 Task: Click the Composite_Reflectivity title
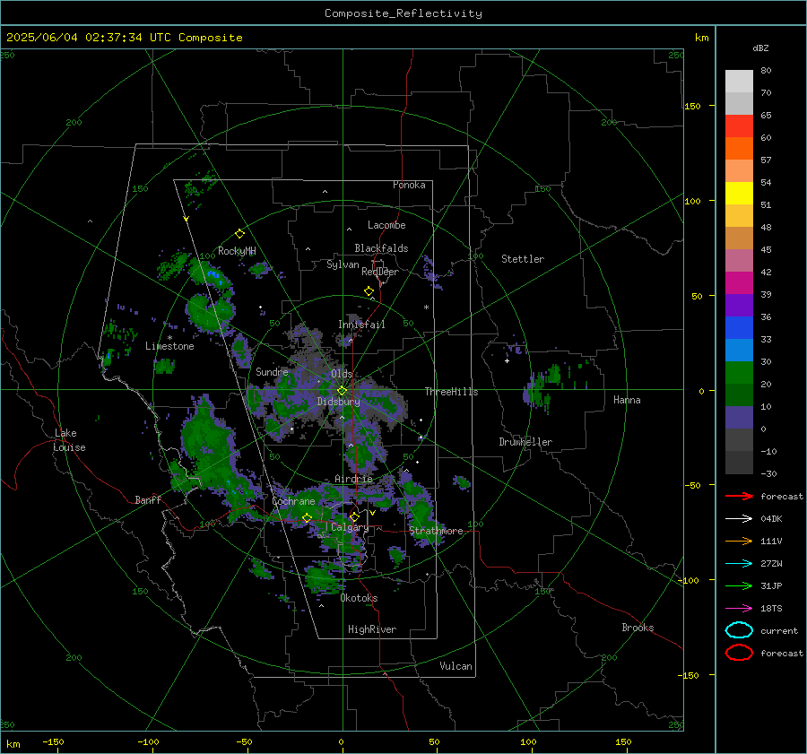pyautogui.click(x=403, y=13)
